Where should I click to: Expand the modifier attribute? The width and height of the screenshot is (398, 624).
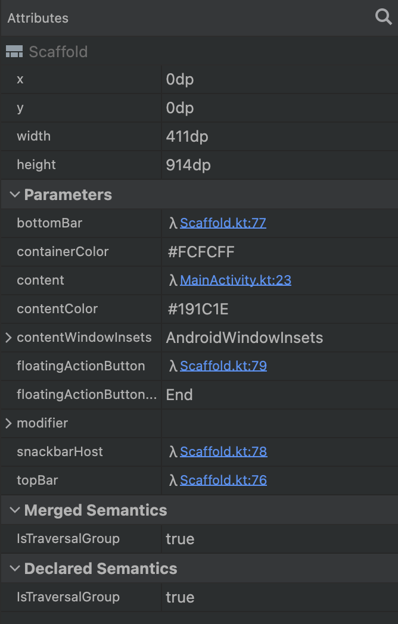click(x=7, y=423)
